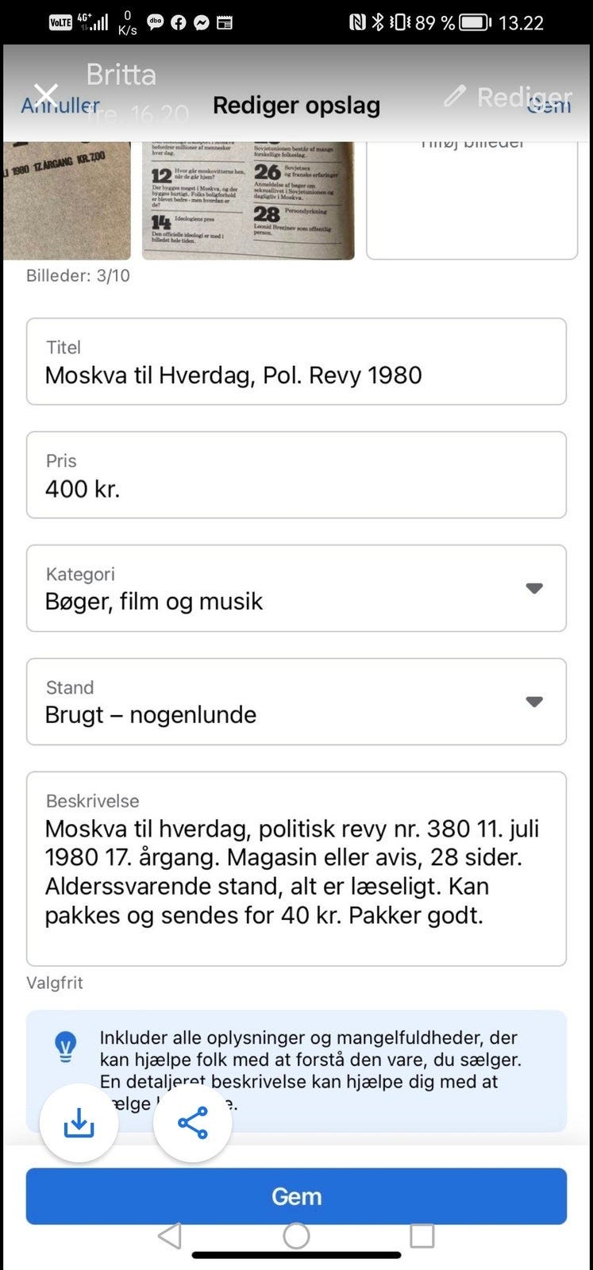Tap the pencil Rediger icon

tap(455, 97)
